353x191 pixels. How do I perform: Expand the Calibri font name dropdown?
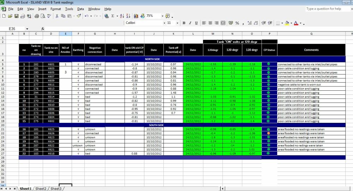[164, 23]
